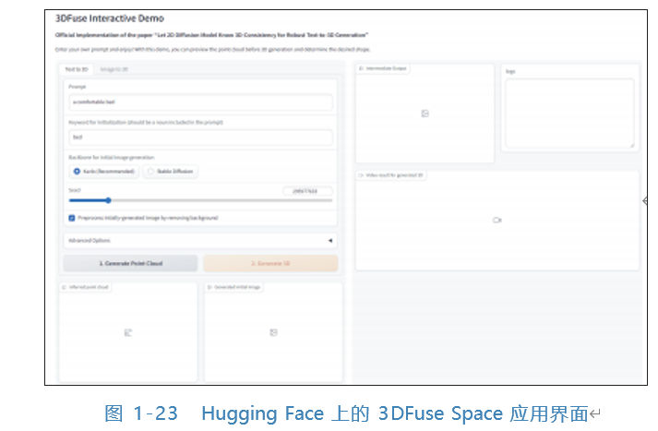Viewport: 658px width, 431px height.
Task: Click the Generated initial image label icon
Action: coord(209,287)
